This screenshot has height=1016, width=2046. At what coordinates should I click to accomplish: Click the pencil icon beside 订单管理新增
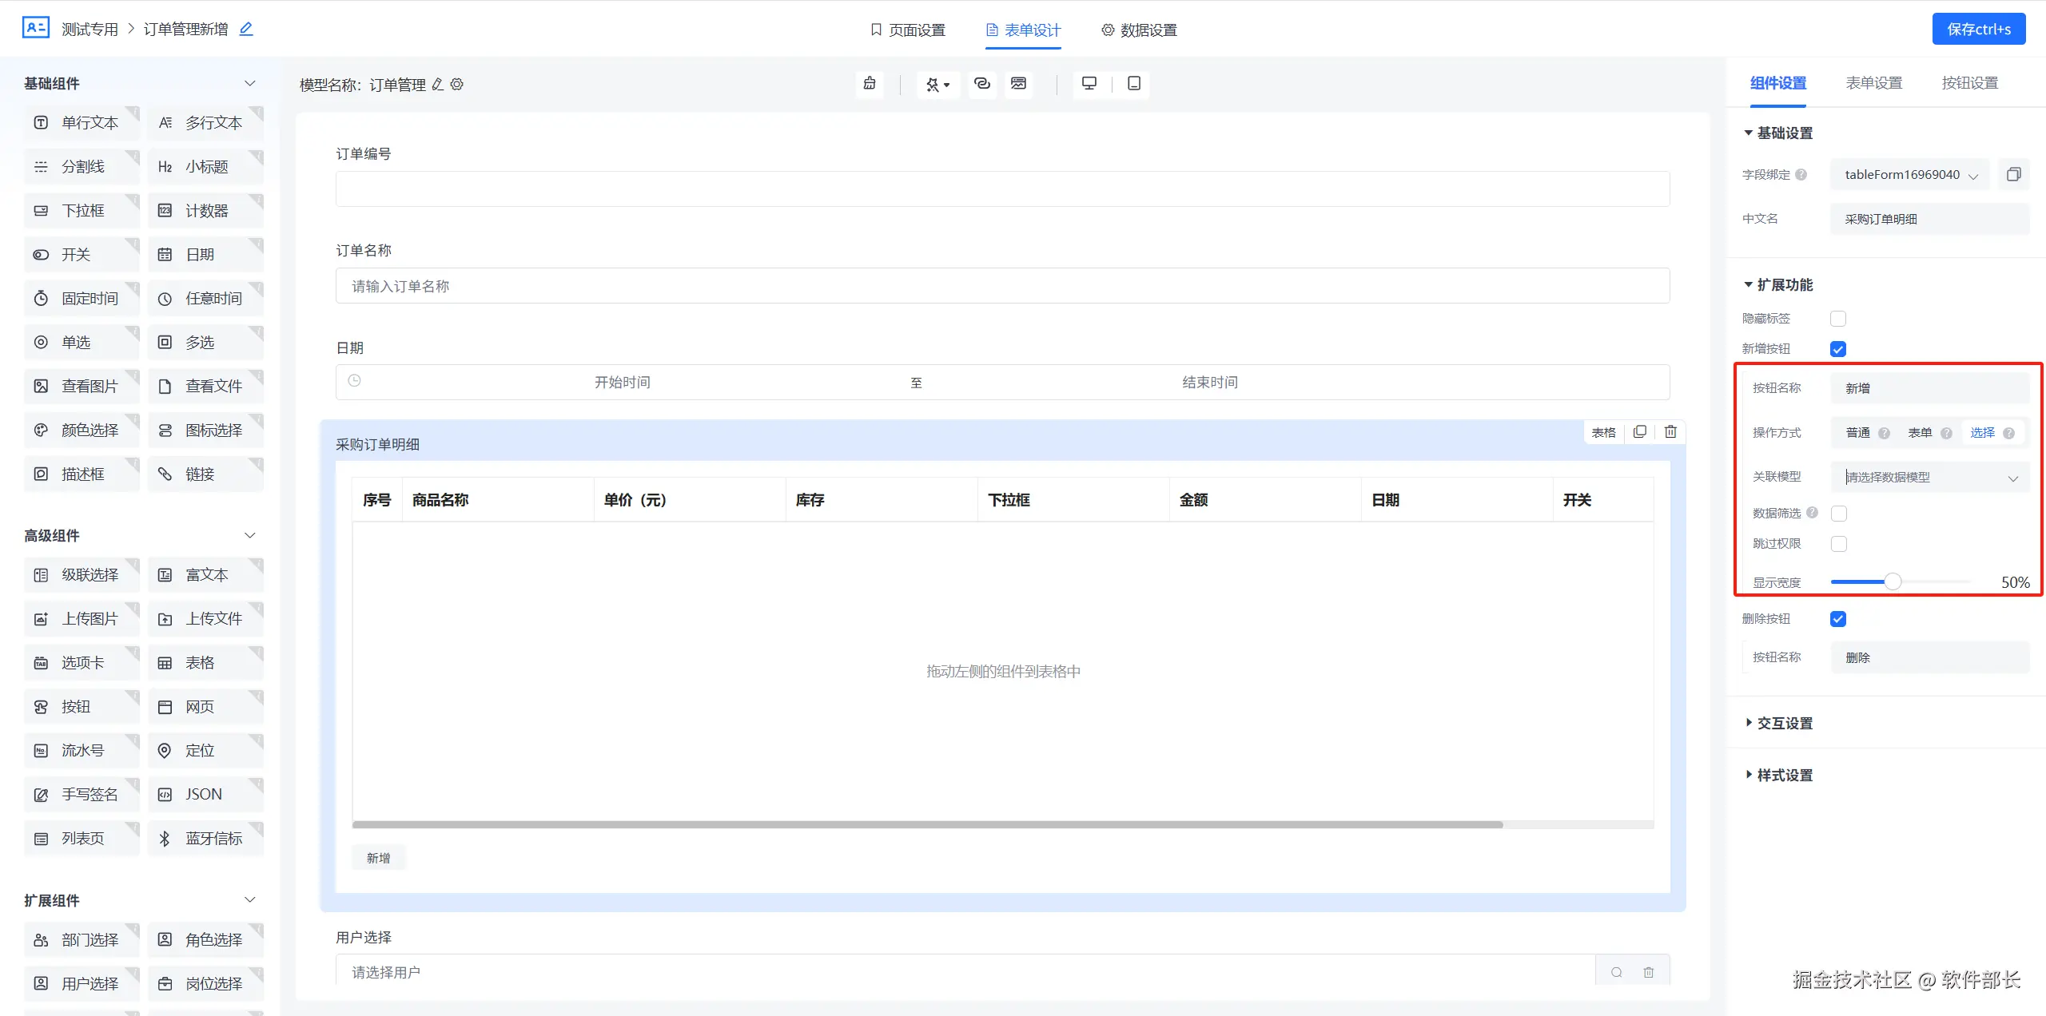[x=246, y=30]
